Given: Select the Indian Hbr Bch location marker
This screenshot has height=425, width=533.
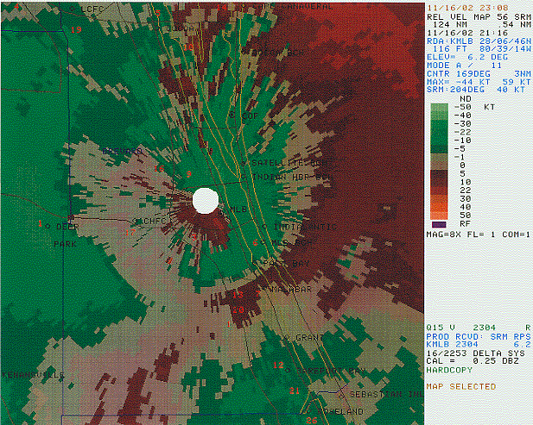Looking at the screenshot, I should coord(244,177).
